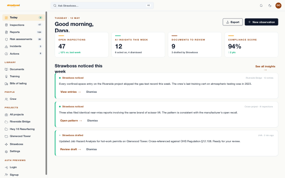
Task: Click the Reports count badge
Action: coord(39,32)
